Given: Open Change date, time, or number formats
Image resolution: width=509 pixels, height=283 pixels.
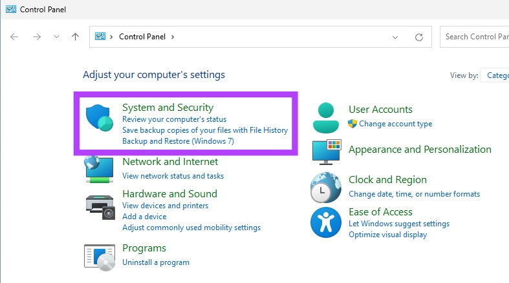Looking at the screenshot, I should click(x=414, y=194).
